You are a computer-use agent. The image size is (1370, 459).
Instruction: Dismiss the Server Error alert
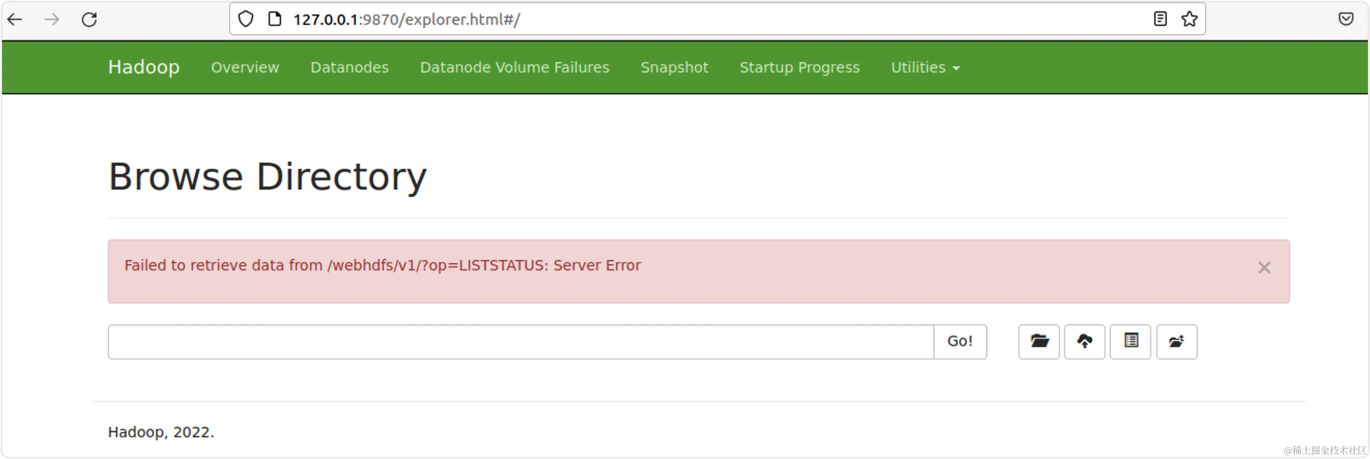pyautogui.click(x=1264, y=267)
